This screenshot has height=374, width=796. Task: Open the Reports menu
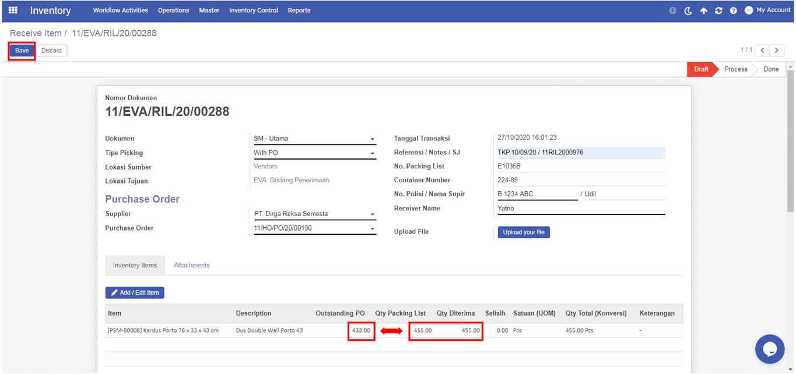click(x=299, y=10)
